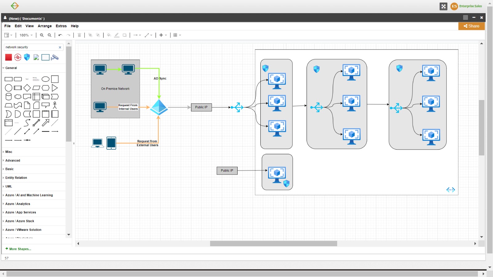Open the View menu

click(x=30, y=26)
